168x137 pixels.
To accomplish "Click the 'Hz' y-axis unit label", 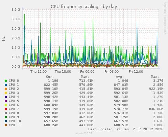I will [x=3, y=39].
